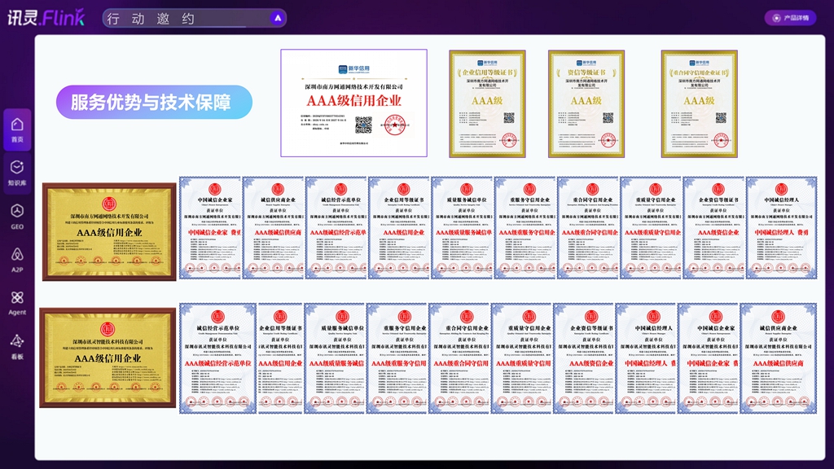Open 讯灵智能 重服务守信用企业 certificate
This screenshot has height=469, width=834.
(x=397, y=358)
